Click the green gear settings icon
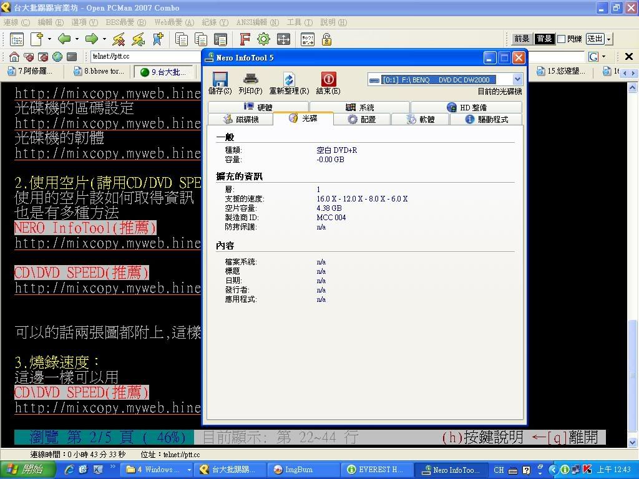The image size is (639, 479). point(263,39)
